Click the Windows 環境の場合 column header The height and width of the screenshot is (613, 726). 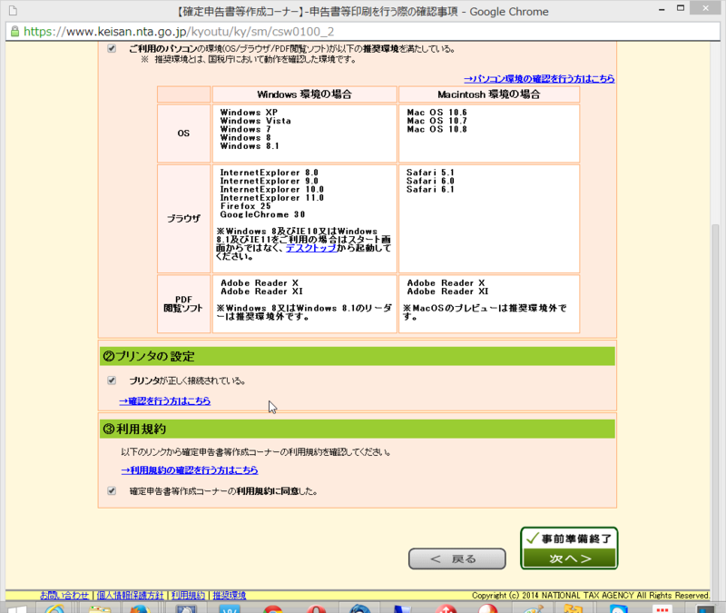pos(305,94)
